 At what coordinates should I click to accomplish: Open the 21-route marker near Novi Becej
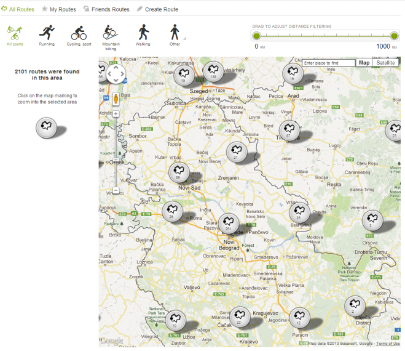237,152
